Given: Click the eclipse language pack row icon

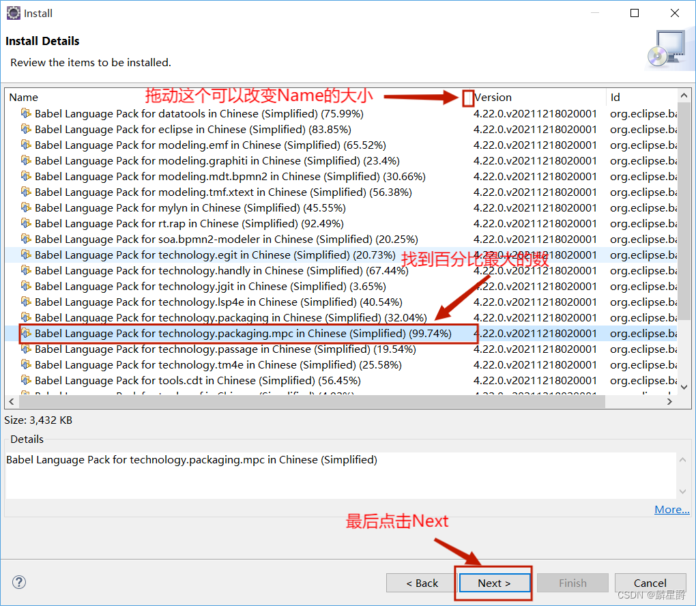Looking at the screenshot, I should click(26, 129).
